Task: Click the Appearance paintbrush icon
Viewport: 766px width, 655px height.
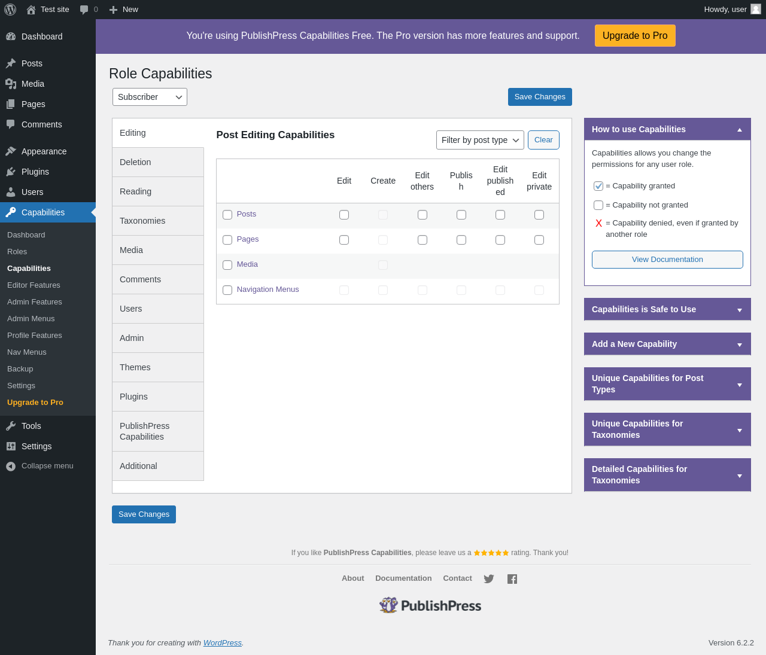Action: pyautogui.click(x=11, y=151)
